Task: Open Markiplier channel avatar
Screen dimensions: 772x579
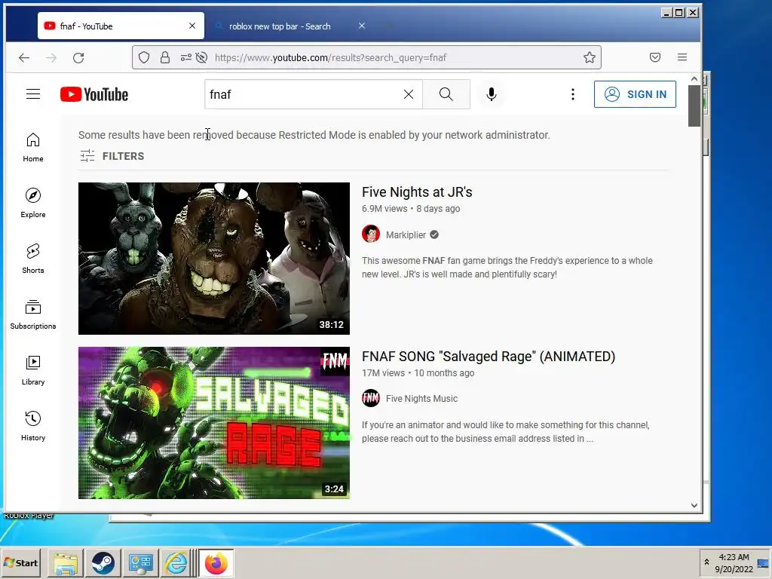Action: [371, 234]
